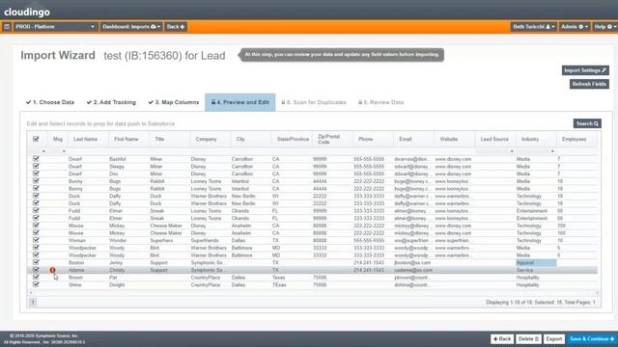Click the Search button above the table
Image resolution: width=618 pixels, height=347 pixels.
587,123
